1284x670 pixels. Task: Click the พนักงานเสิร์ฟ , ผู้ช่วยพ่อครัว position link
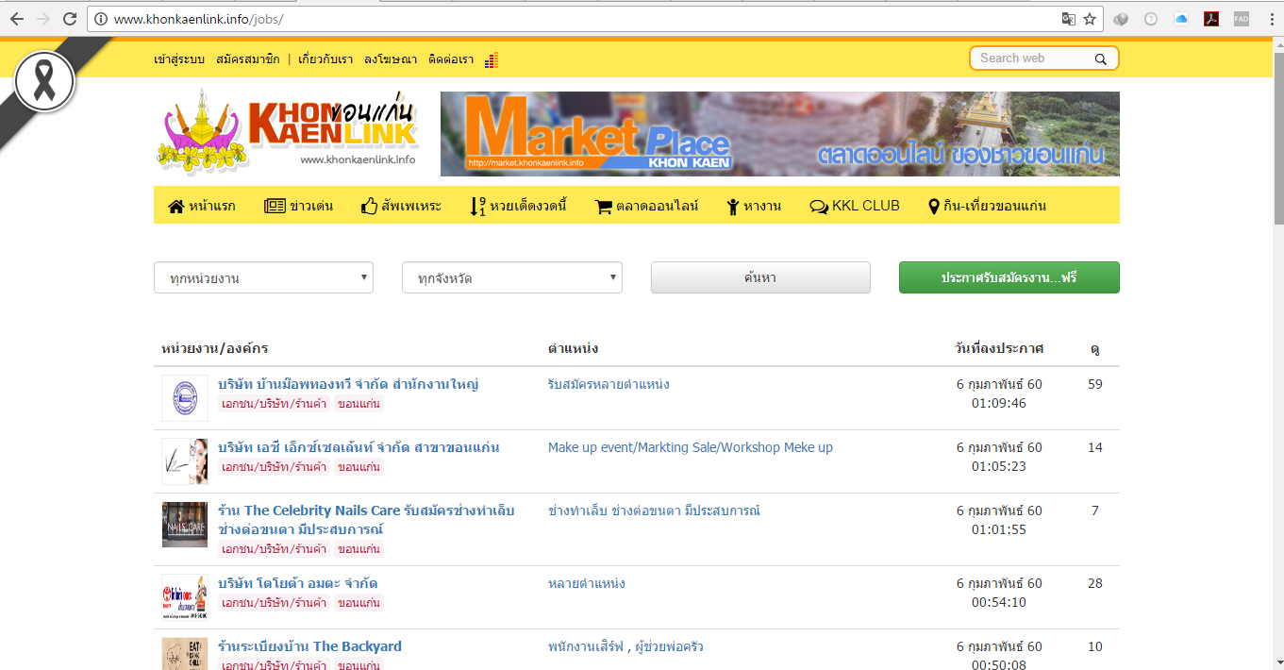625,646
